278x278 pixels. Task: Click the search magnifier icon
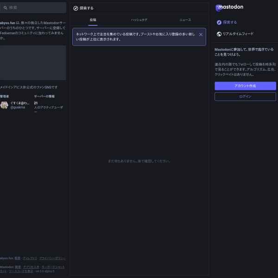(6, 8)
